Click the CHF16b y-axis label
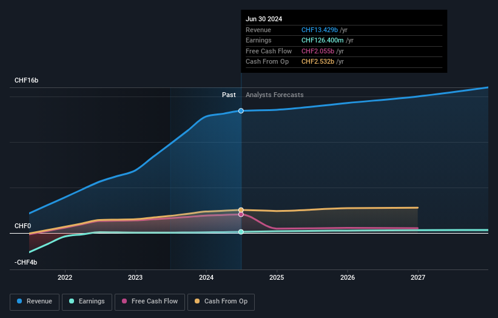The image size is (498, 318). (x=26, y=80)
